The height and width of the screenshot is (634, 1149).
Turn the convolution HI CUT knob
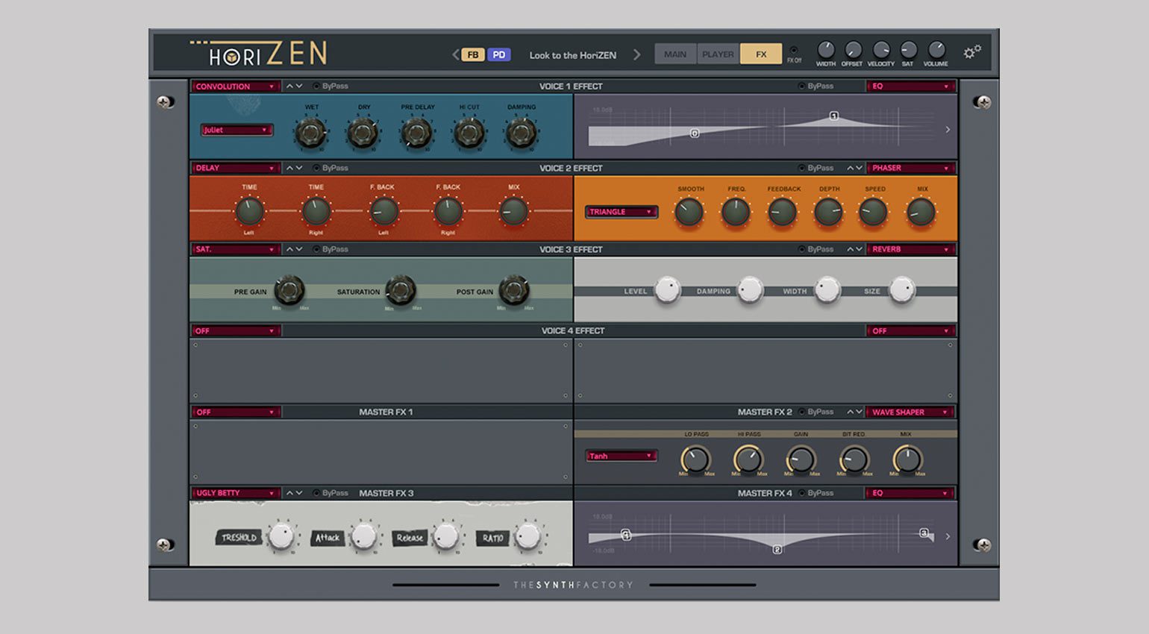coord(469,134)
